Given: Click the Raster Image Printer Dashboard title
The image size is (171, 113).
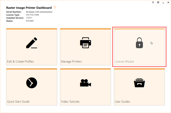Looking at the screenshot, I should tap(29, 8).
